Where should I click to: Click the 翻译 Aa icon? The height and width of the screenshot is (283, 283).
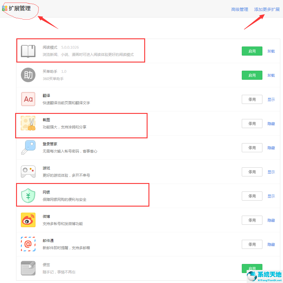tap(28, 99)
